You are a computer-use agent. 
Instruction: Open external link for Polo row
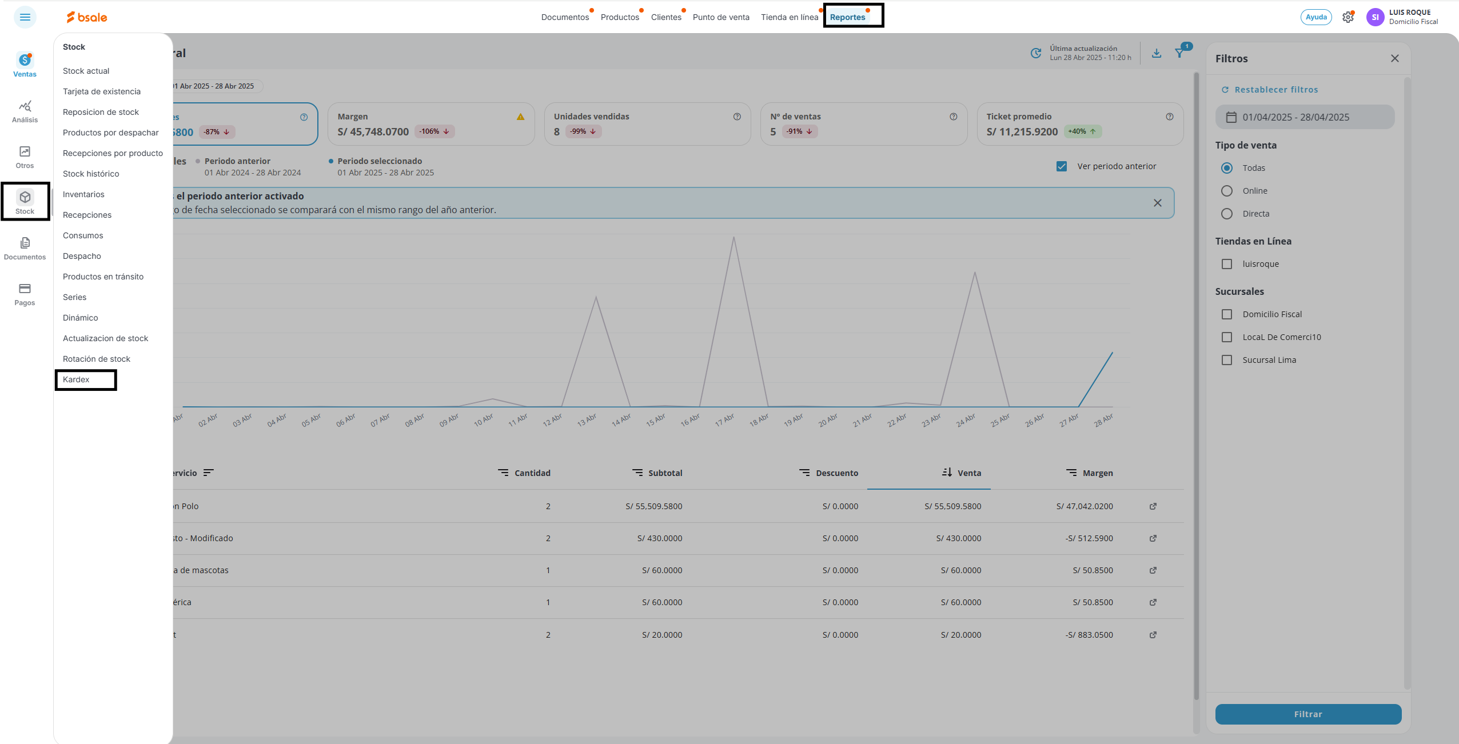(x=1153, y=506)
